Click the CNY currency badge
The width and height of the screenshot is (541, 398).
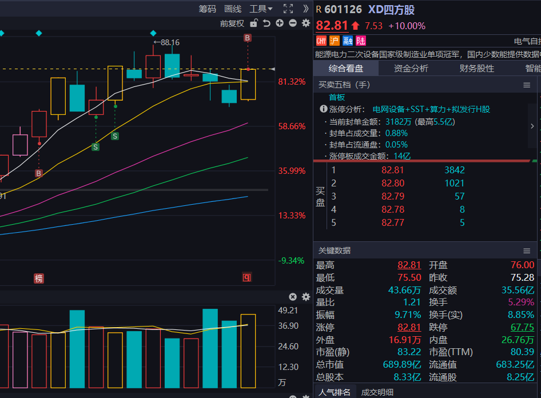click(x=321, y=41)
